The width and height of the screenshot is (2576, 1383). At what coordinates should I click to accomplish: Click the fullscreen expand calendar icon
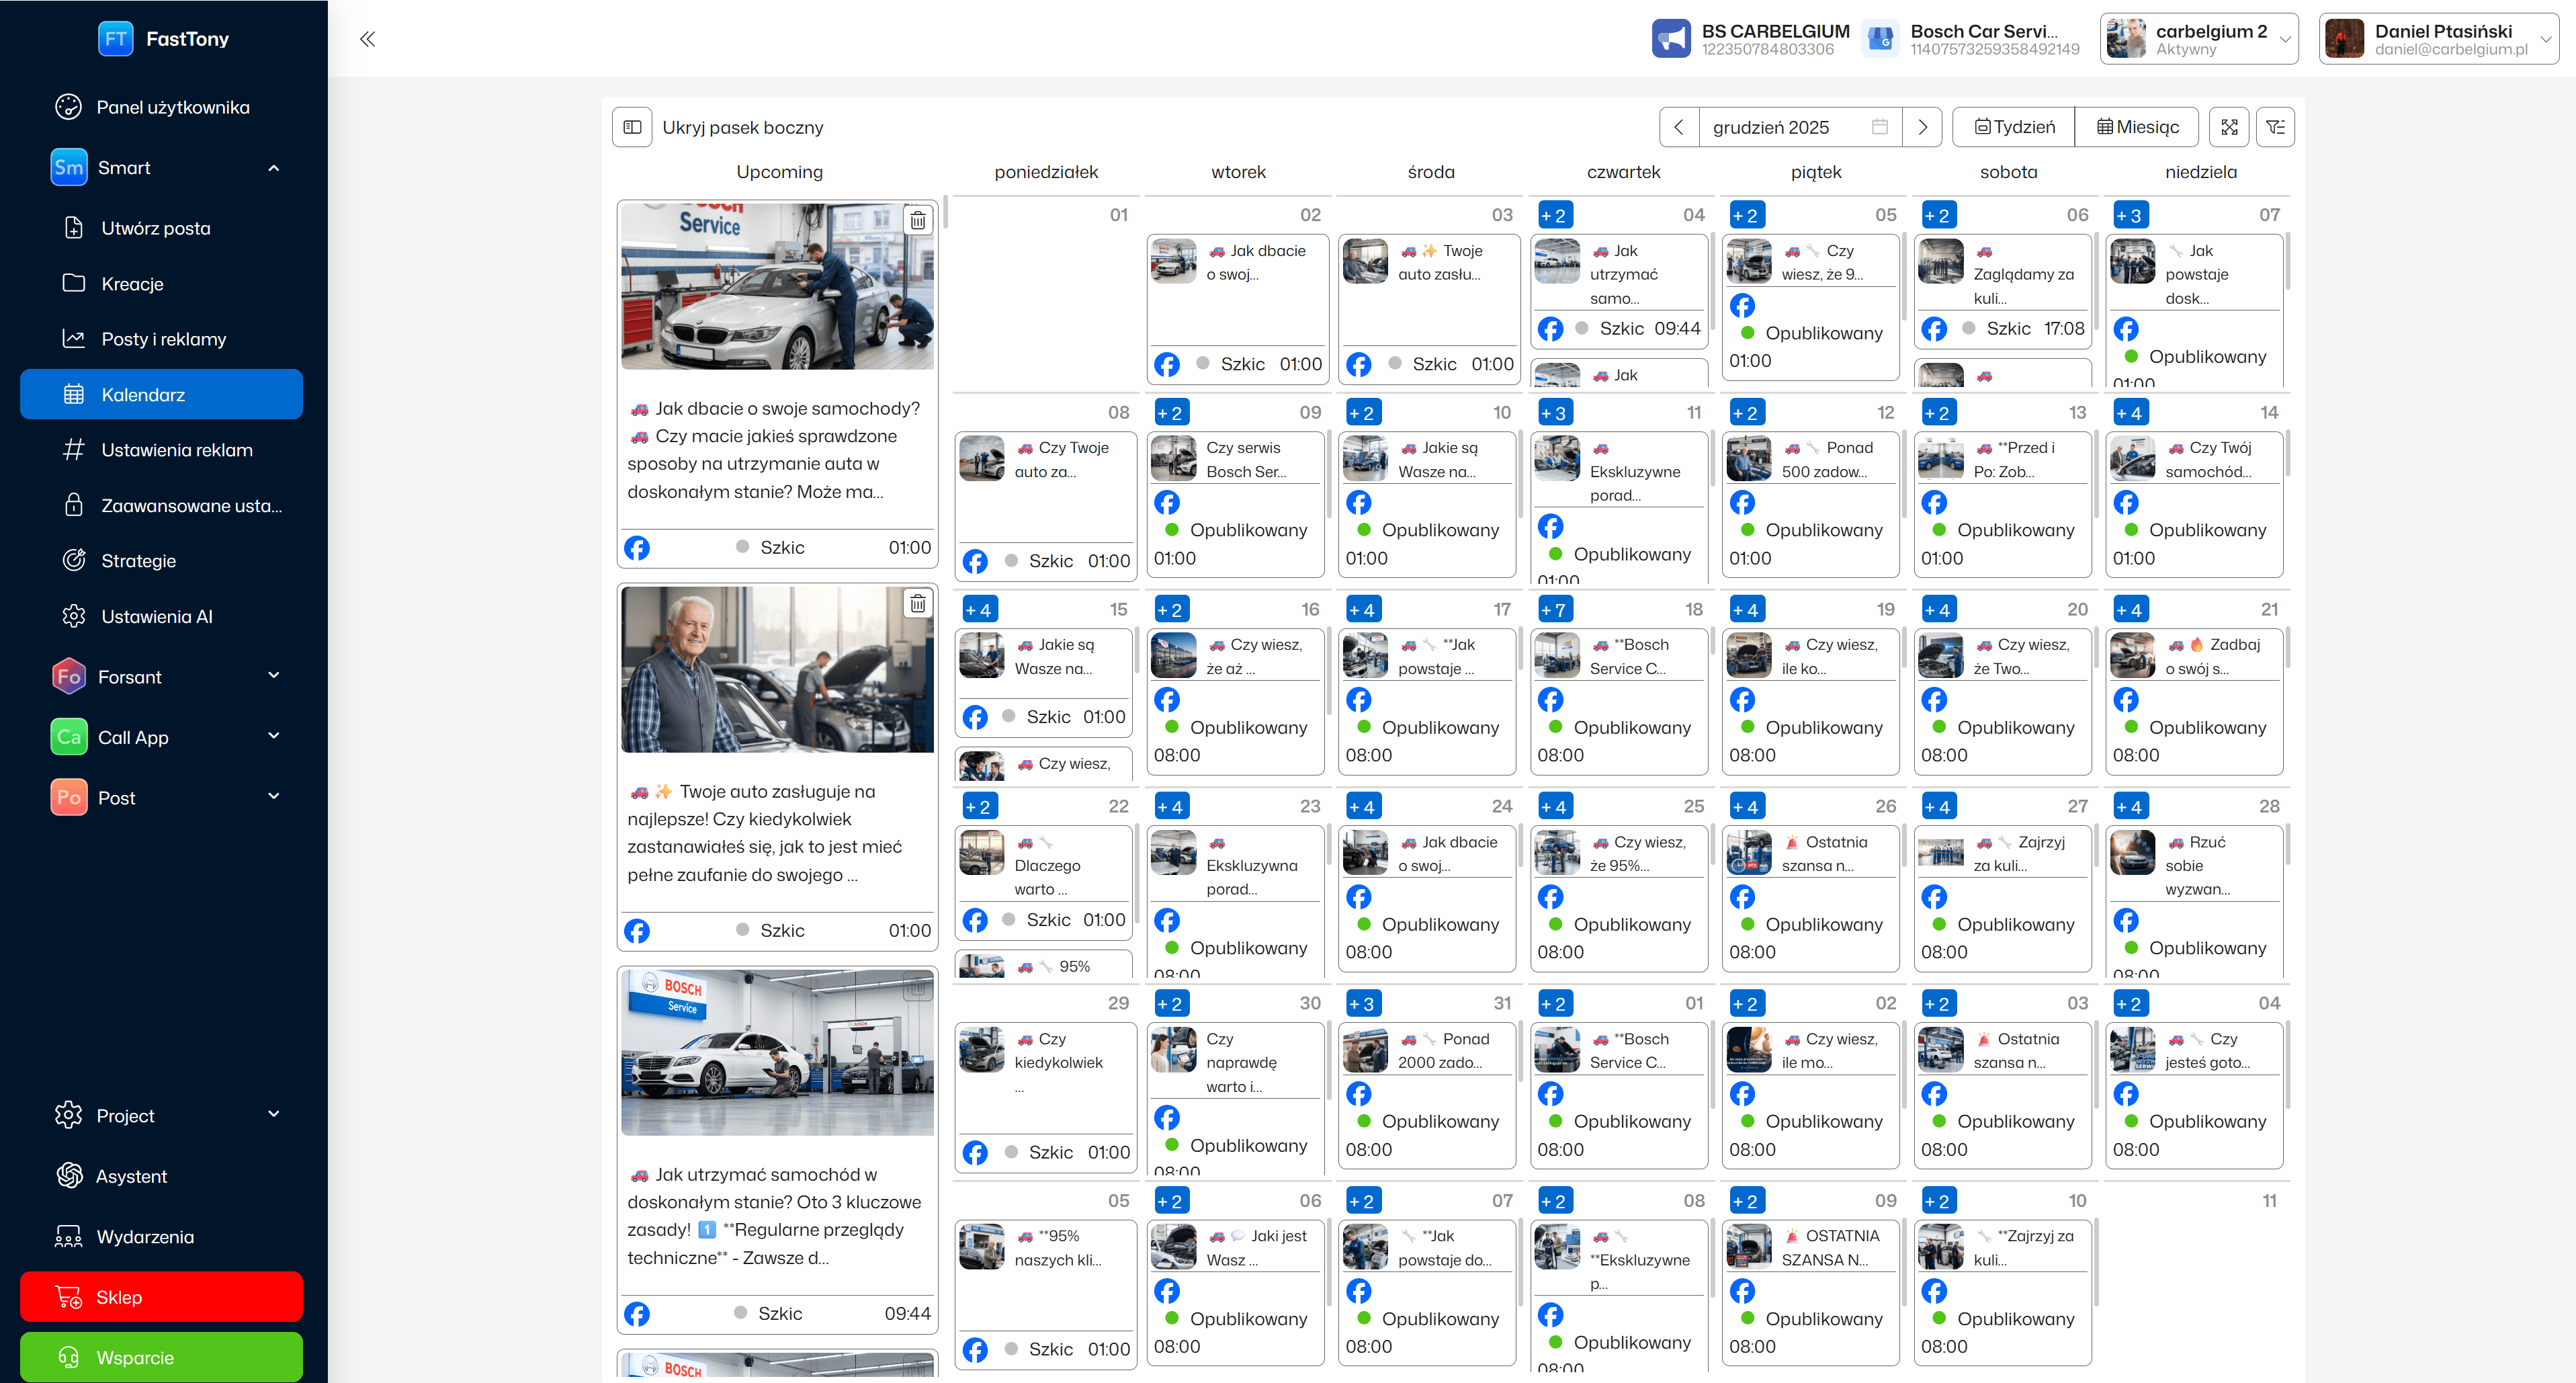coord(2229,127)
